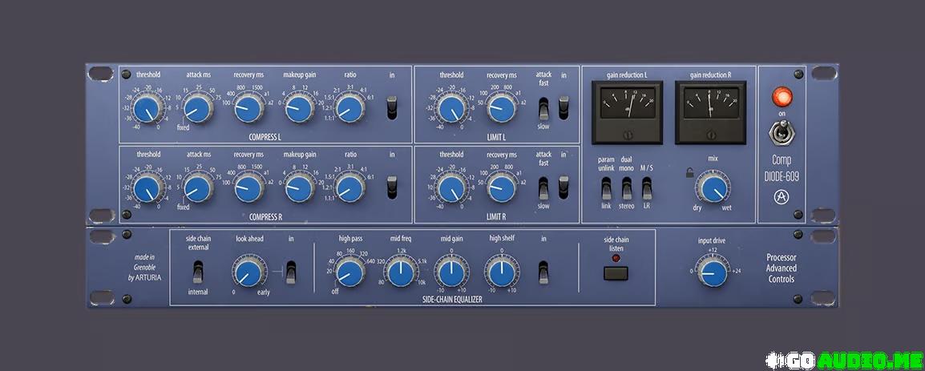Click the Compress L recovery ms knob
Screen dimensions: 925x371
pyautogui.click(x=248, y=109)
